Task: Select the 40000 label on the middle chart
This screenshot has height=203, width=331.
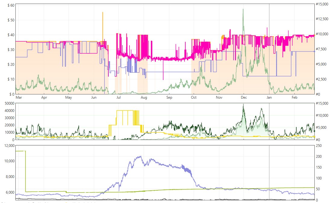Action: click(x=9, y=111)
